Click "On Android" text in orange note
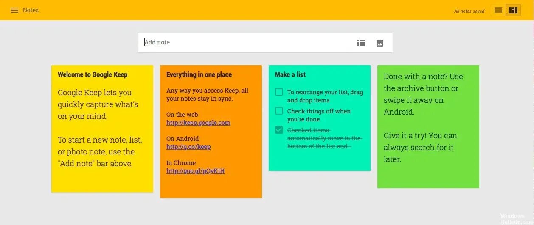The height and width of the screenshot is (225, 534). 183,139
